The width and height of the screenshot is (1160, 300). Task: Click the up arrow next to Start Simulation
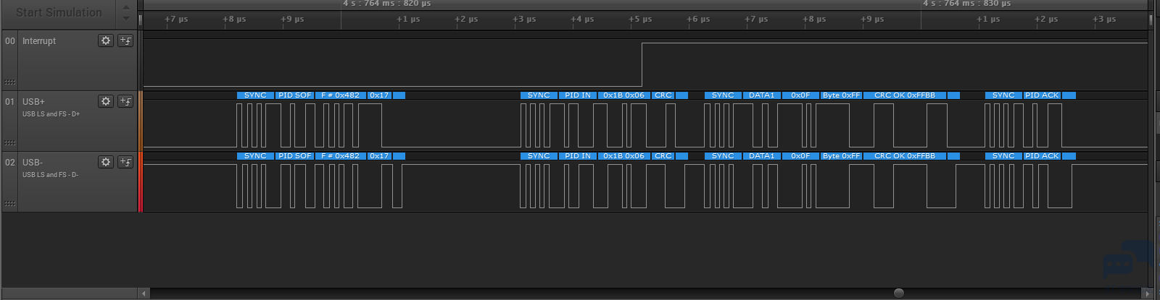pos(126,7)
